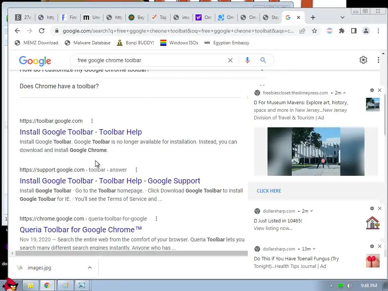Click the Google search input field
The height and width of the screenshot is (291, 388).
pos(151,60)
